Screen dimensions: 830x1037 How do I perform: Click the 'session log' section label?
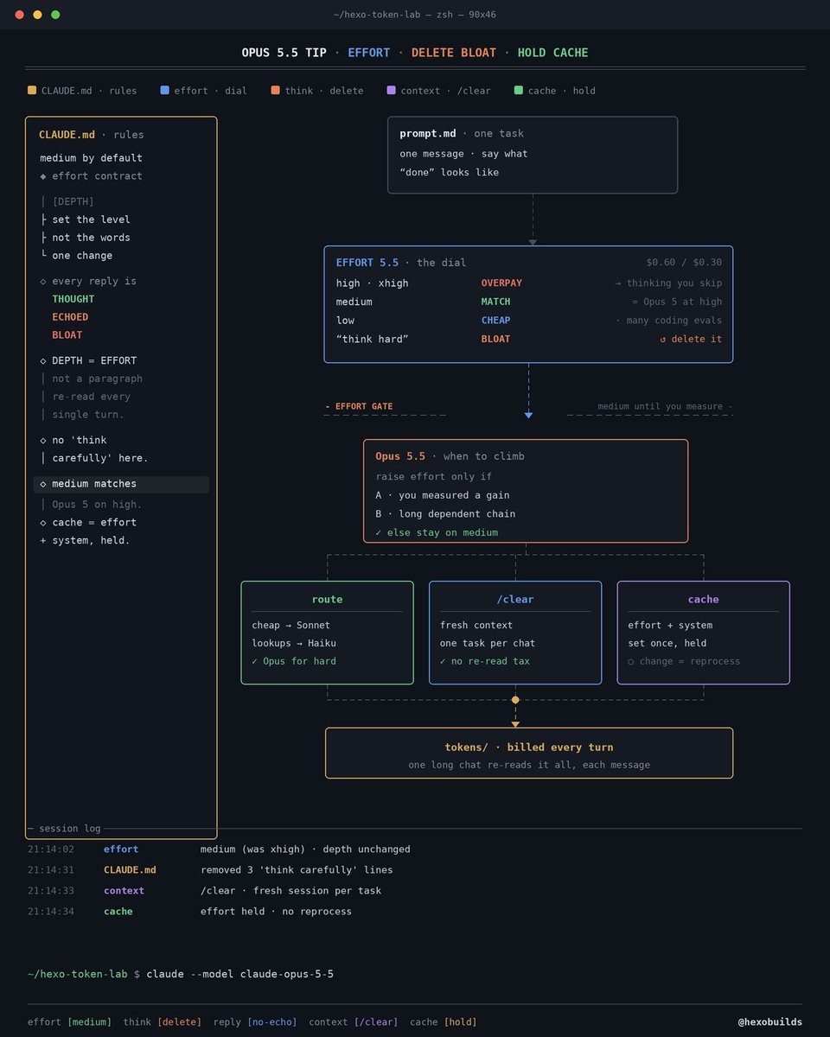(x=70, y=829)
